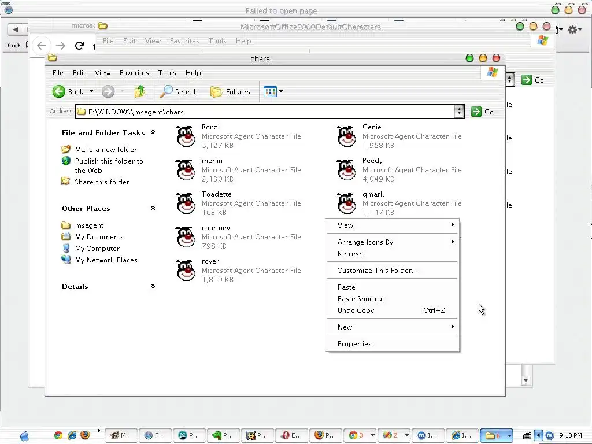The width and height of the screenshot is (592, 444).
Task: Click Go next to chars address bar
Action: (483, 112)
